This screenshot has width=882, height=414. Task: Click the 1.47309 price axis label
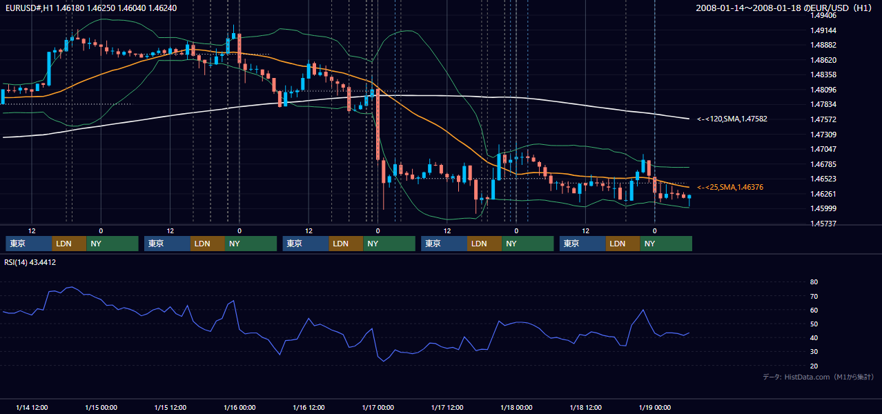tap(823, 135)
